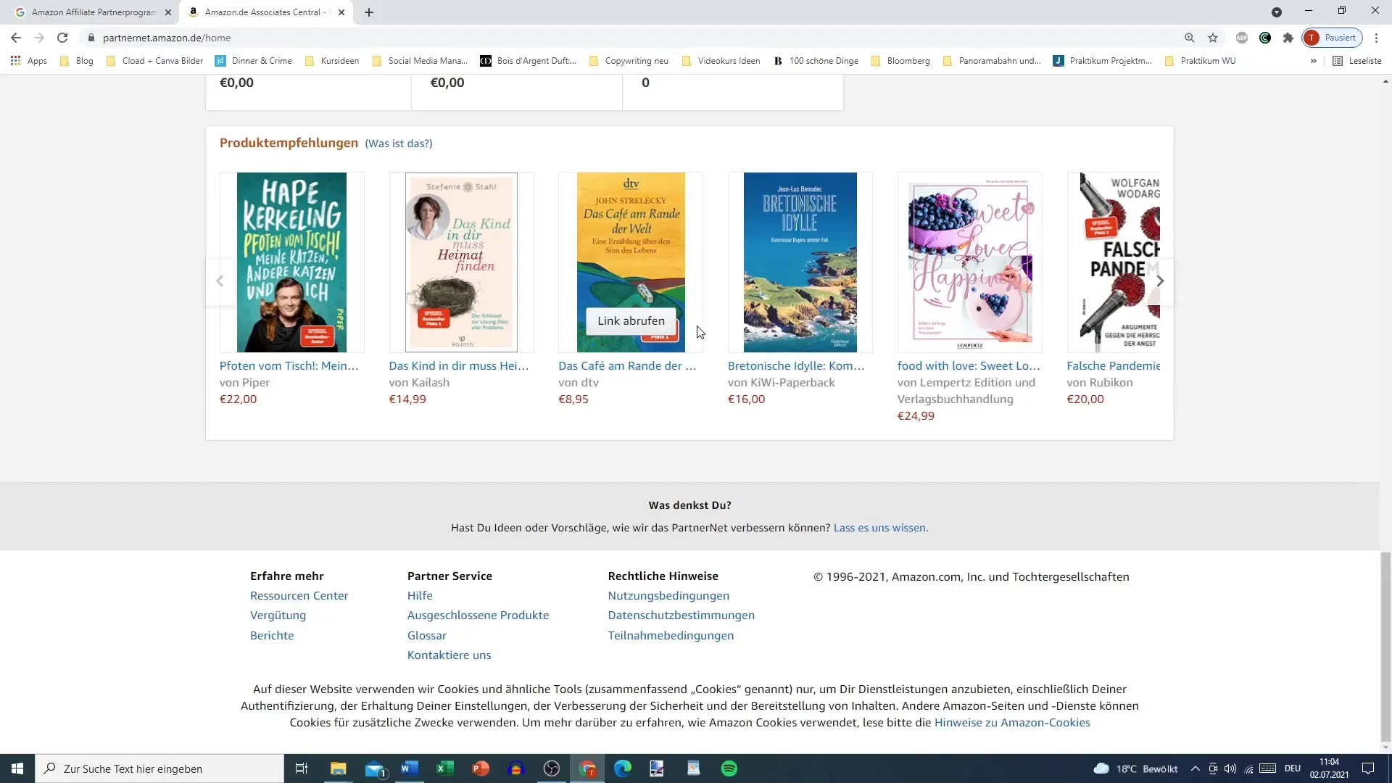Open Task View in the taskbar
The height and width of the screenshot is (783, 1392).
[302, 768]
